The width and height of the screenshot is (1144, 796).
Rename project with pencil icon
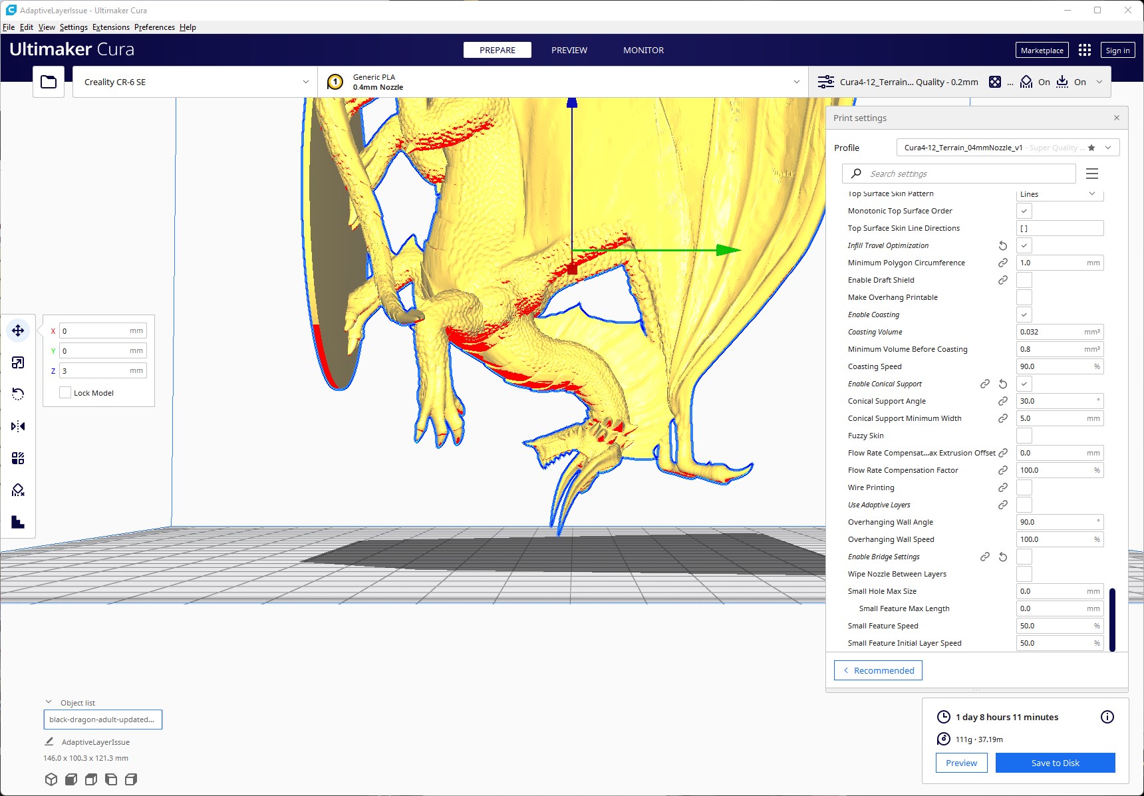[49, 741]
